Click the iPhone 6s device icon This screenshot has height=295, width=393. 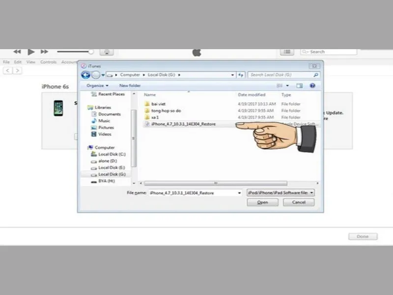tap(58, 108)
